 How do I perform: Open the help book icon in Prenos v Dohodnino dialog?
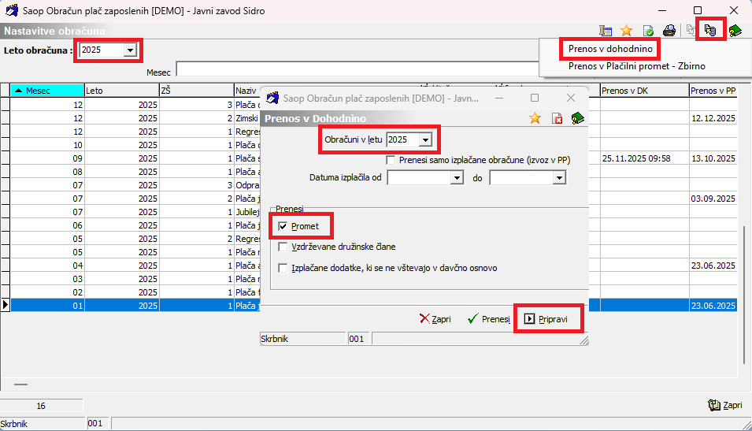[577, 118]
